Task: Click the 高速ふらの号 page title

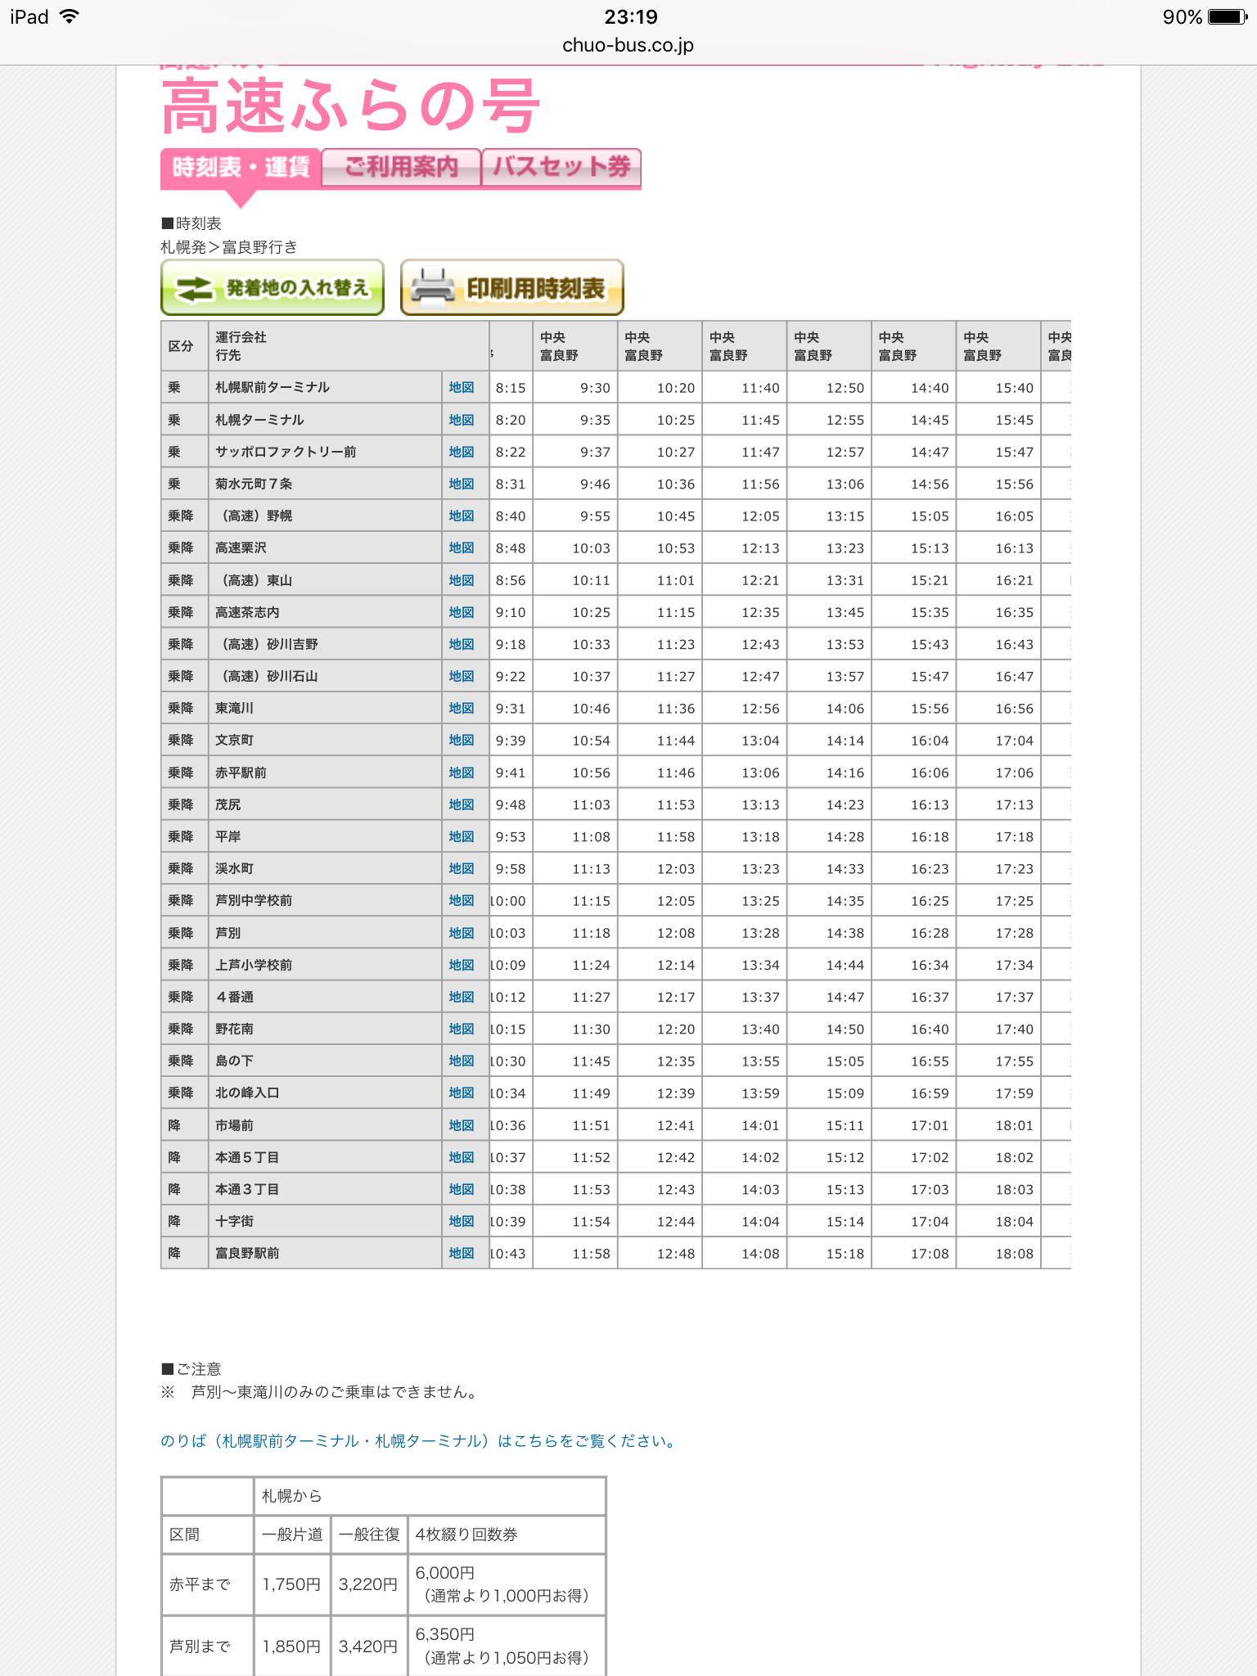Action: [351, 106]
